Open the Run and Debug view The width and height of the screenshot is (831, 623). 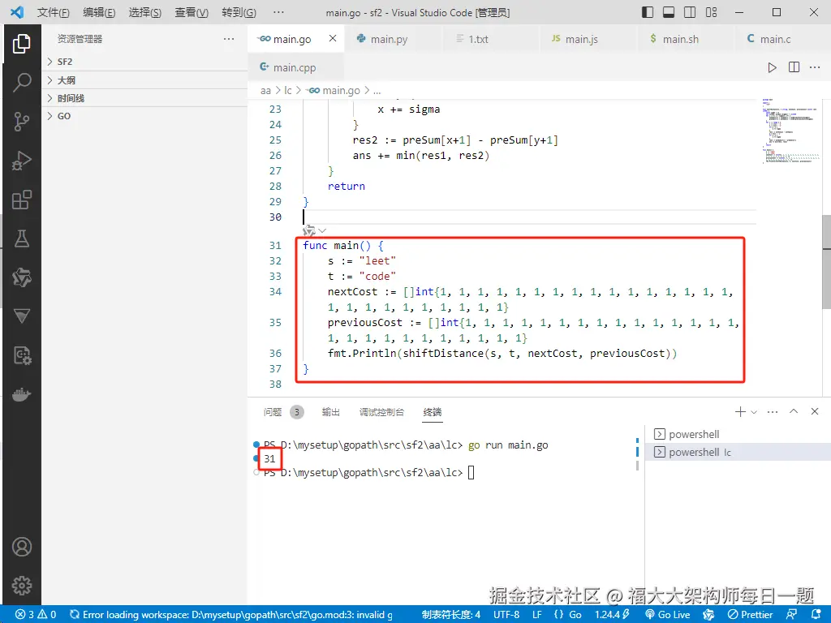click(x=22, y=161)
